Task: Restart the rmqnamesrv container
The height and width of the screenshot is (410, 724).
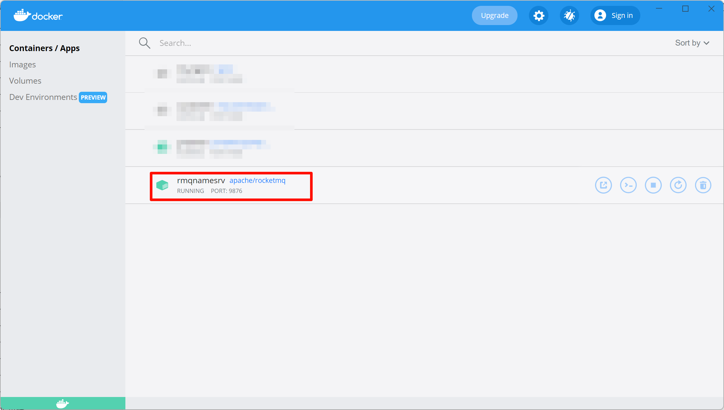Action: pos(678,185)
